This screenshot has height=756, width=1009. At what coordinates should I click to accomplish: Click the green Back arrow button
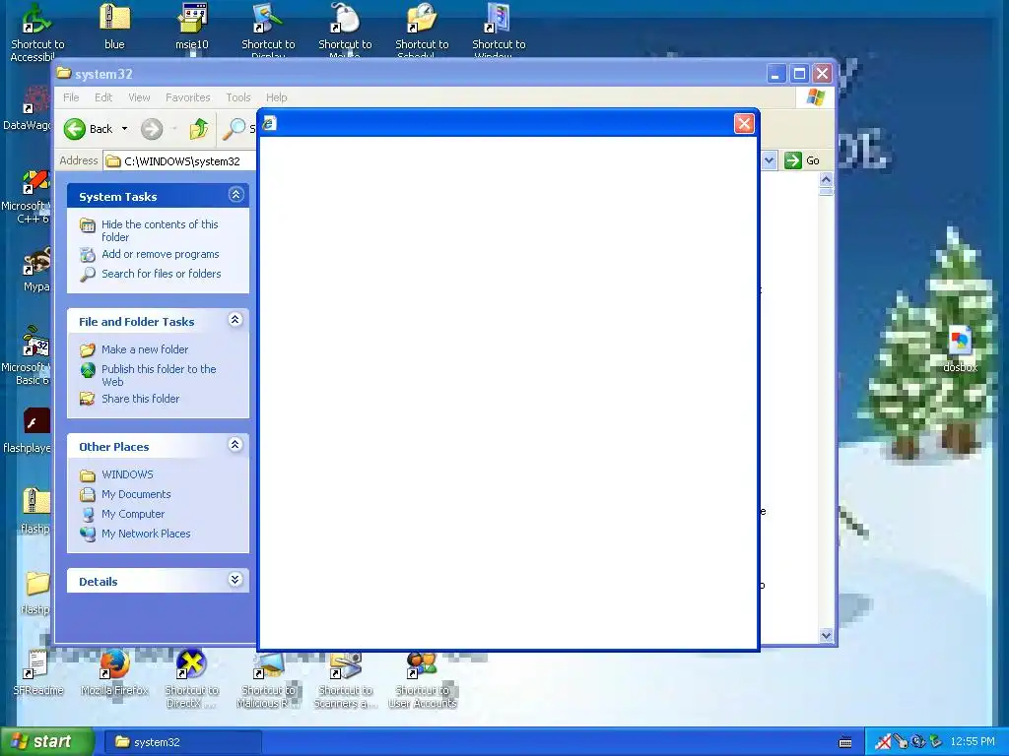pos(75,129)
